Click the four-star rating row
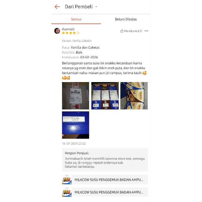Viewport: 202px width, 202px height. coord(71,33)
